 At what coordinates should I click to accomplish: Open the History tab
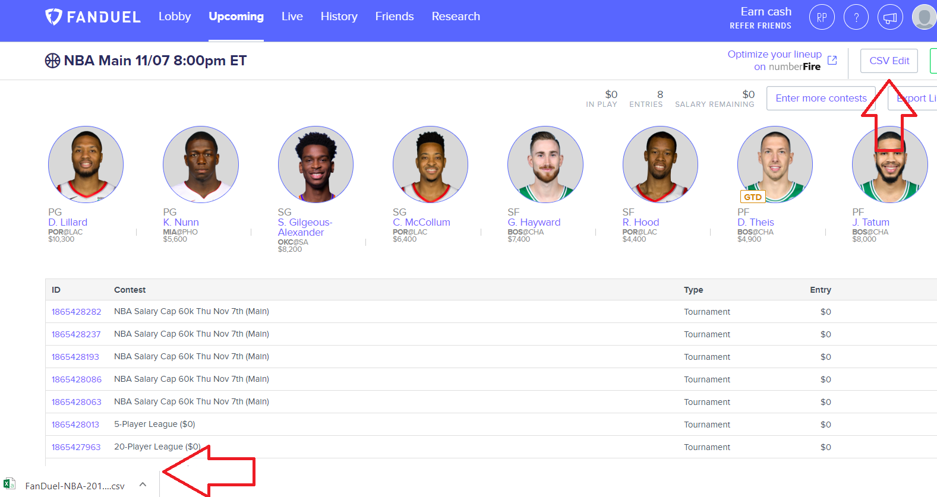(x=339, y=17)
